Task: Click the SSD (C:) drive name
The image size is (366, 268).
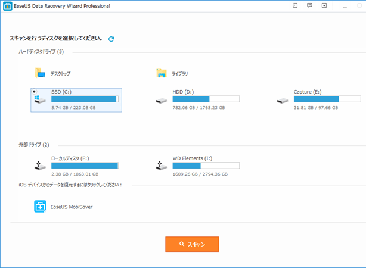Action: [61, 92]
